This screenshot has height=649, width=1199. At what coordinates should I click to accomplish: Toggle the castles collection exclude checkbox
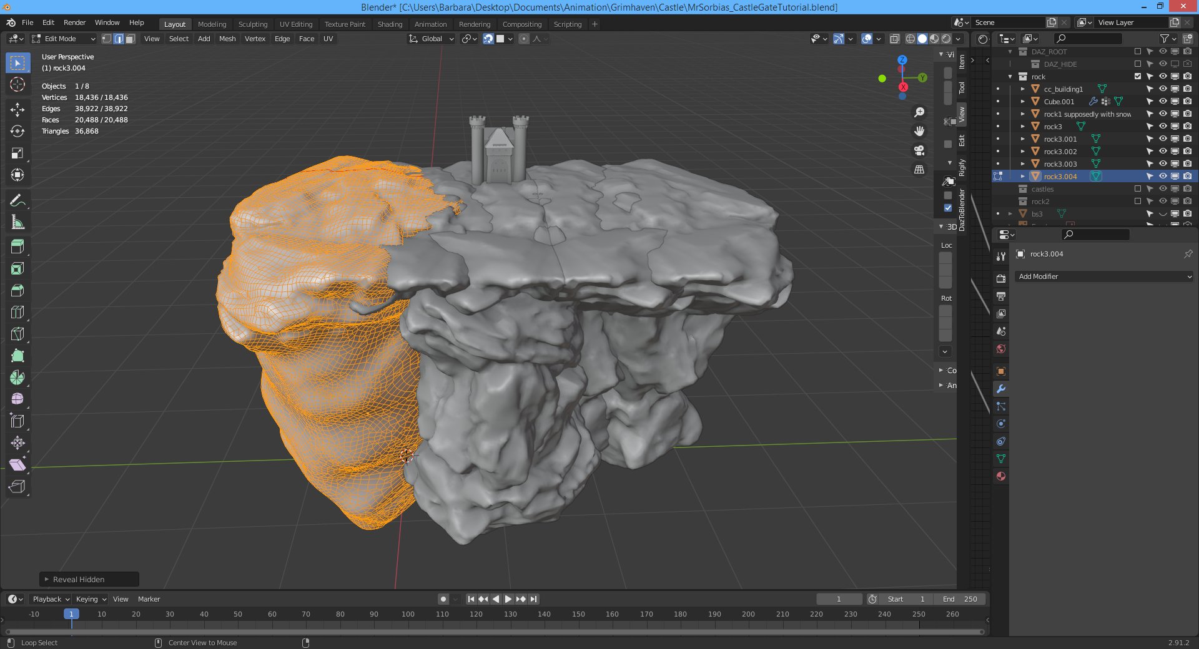click(1137, 189)
